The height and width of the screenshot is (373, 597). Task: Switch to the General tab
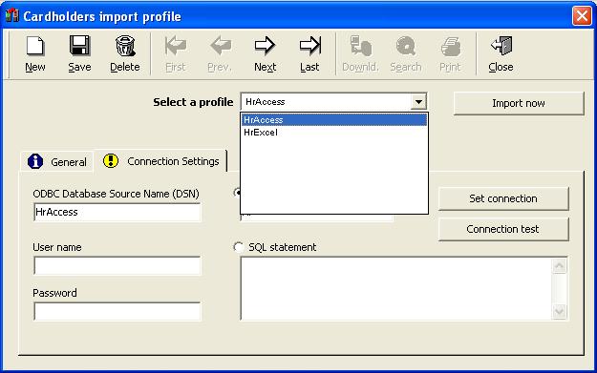[57, 161]
